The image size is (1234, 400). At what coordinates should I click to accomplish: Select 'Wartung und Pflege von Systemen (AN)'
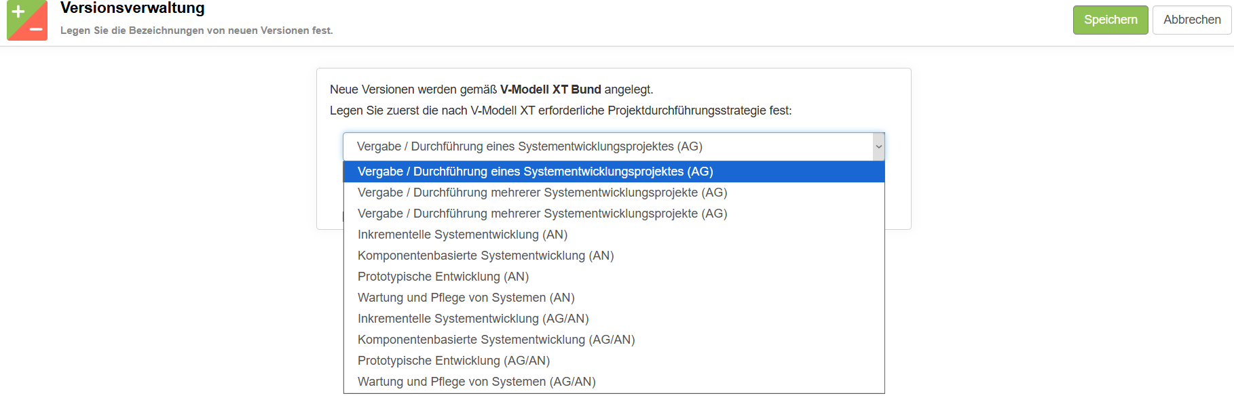click(x=466, y=298)
